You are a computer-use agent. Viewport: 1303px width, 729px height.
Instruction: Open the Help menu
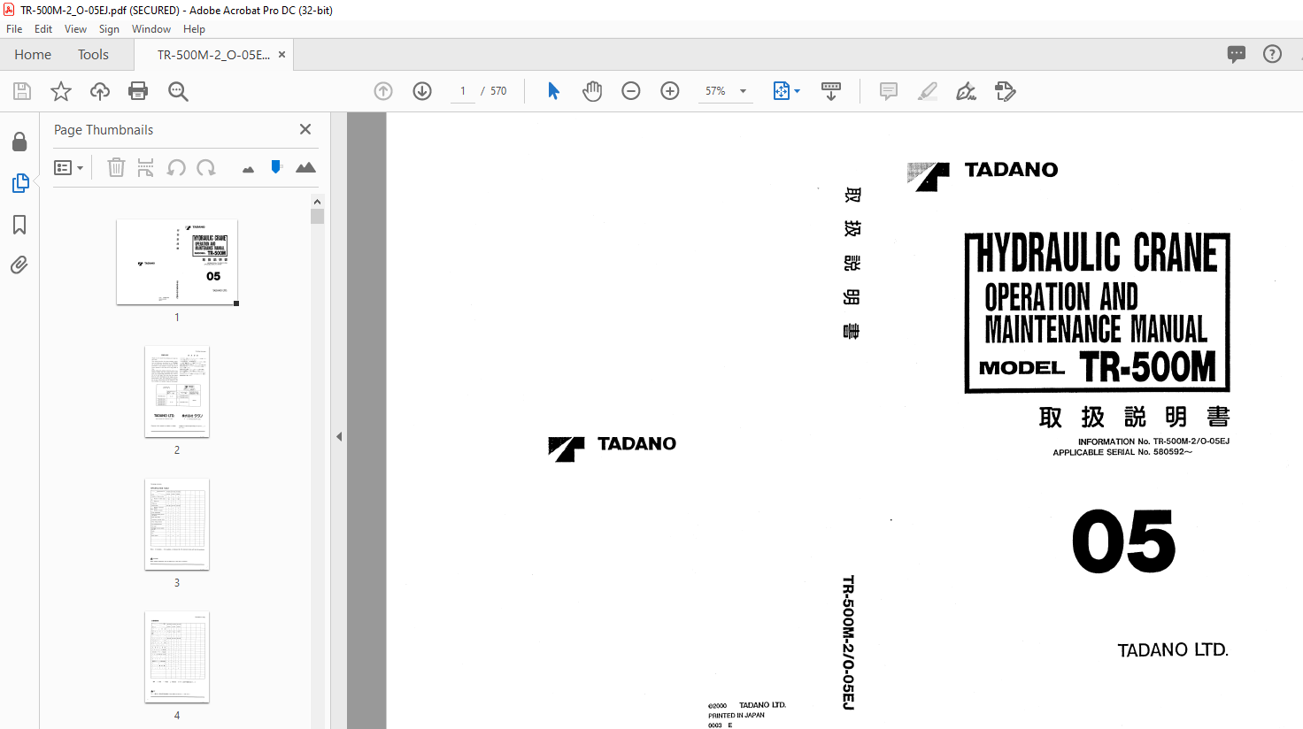pyautogui.click(x=194, y=29)
